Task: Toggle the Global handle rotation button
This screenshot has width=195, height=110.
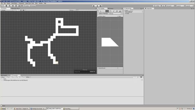Action: pyautogui.click(x=33, y=6)
